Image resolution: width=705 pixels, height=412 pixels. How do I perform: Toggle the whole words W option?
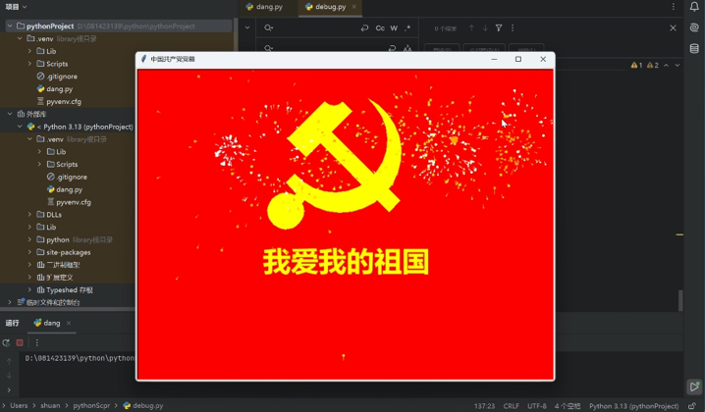click(395, 28)
